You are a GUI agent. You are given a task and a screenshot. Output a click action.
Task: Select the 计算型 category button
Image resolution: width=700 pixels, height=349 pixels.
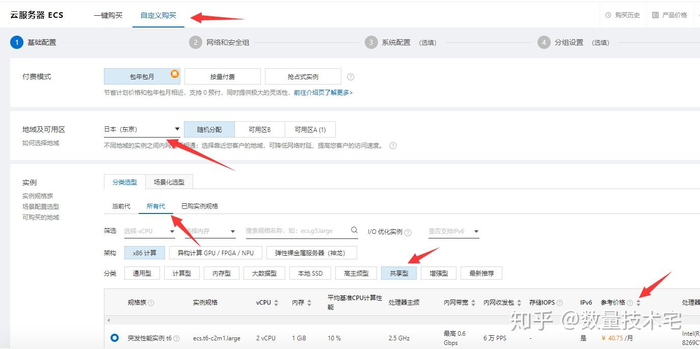click(x=182, y=273)
